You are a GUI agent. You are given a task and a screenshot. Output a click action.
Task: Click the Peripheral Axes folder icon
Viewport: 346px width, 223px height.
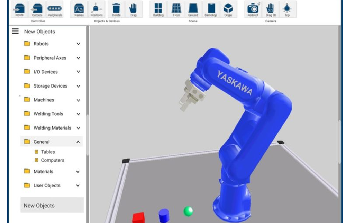tap(27, 58)
